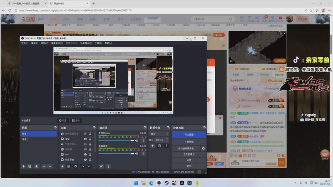Viewport: 333px width, 187px height.
Task: Pop out the 来源 dock panel
Action: pos(94,128)
